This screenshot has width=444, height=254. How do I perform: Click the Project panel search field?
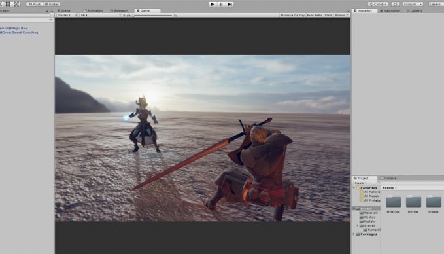tap(411, 183)
